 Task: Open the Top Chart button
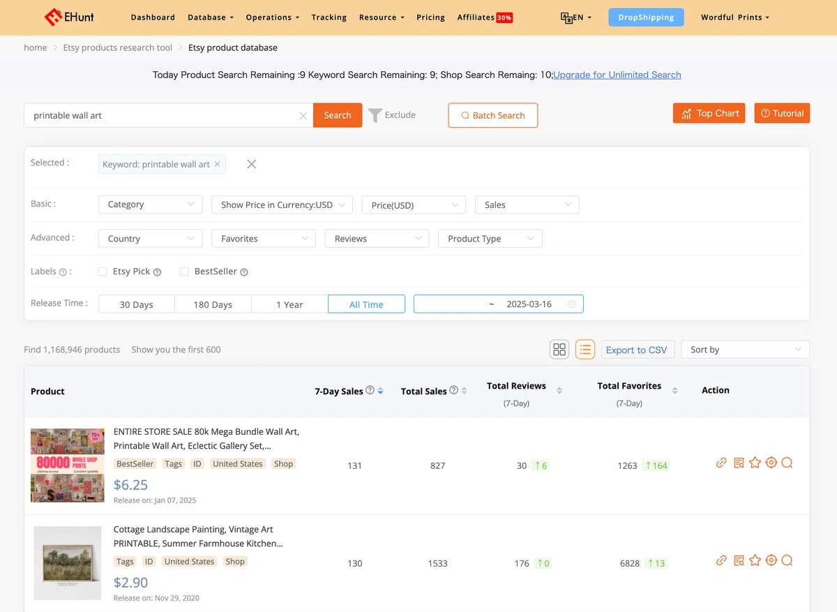[709, 113]
